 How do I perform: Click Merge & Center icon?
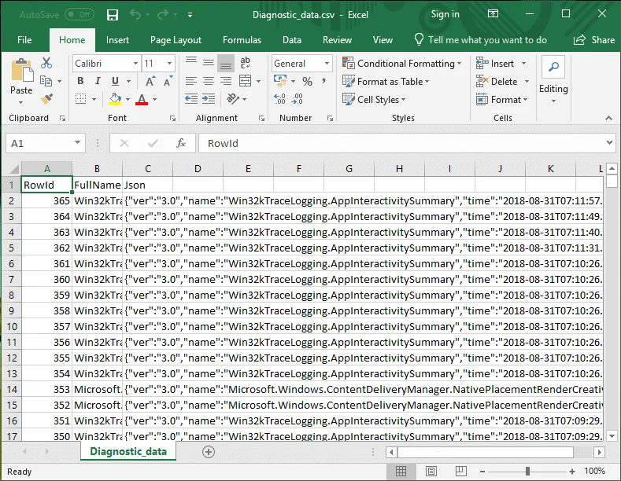[x=245, y=81]
